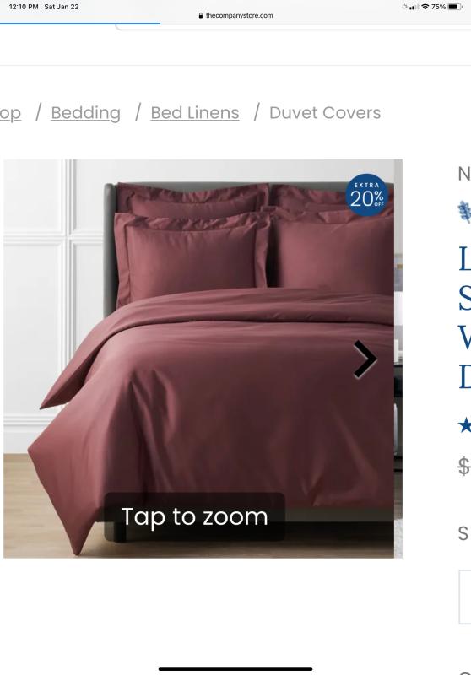
Task: Tap the 75% battery percentage text
Action: 438,7
